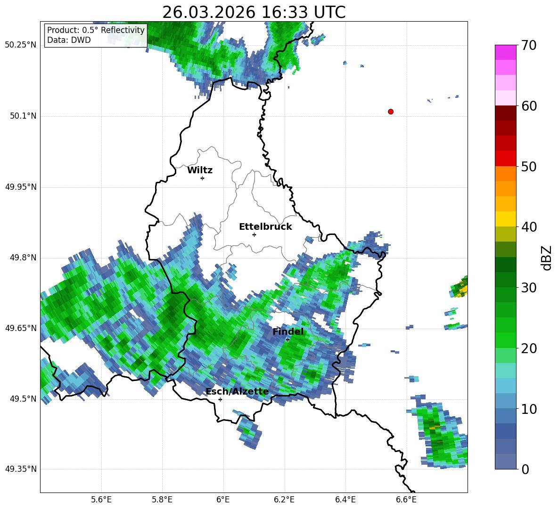Click the 6.2°E longitude label
558x509 pixels.
point(284,500)
